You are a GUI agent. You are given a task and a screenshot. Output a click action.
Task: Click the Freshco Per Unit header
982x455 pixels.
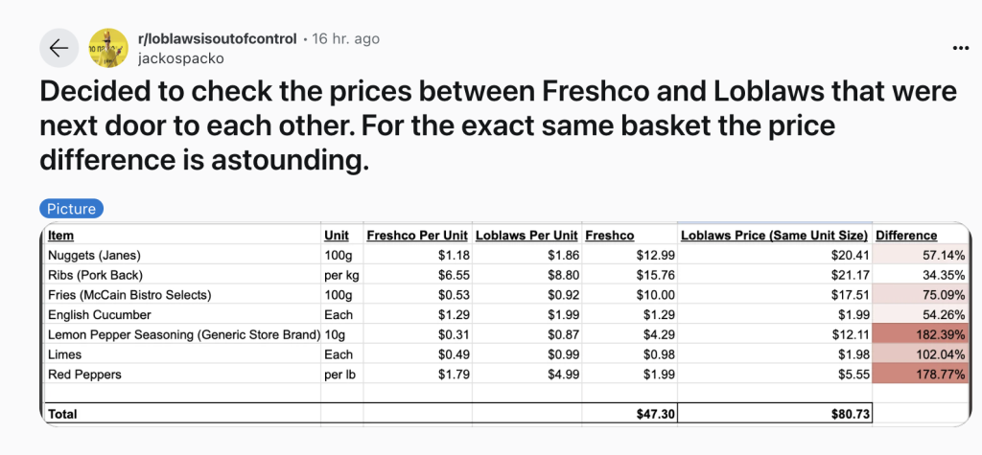point(417,236)
